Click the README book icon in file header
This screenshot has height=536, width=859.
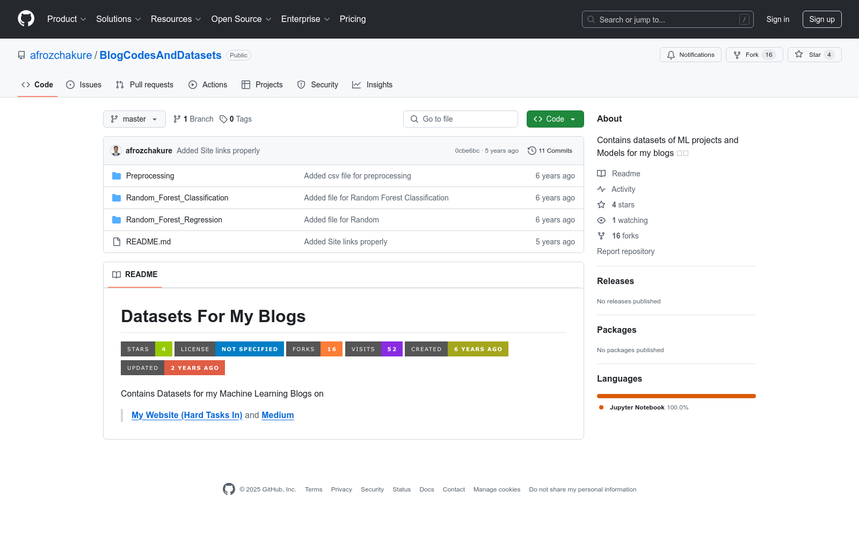click(x=117, y=274)
